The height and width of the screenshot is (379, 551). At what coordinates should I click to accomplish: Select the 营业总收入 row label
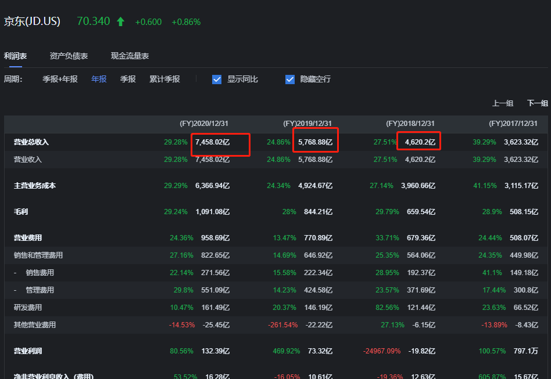pyautogui.click(x=31, y=142)
